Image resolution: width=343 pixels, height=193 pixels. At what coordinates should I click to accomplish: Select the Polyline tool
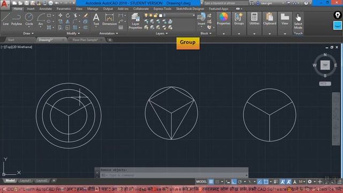(17, 19)
